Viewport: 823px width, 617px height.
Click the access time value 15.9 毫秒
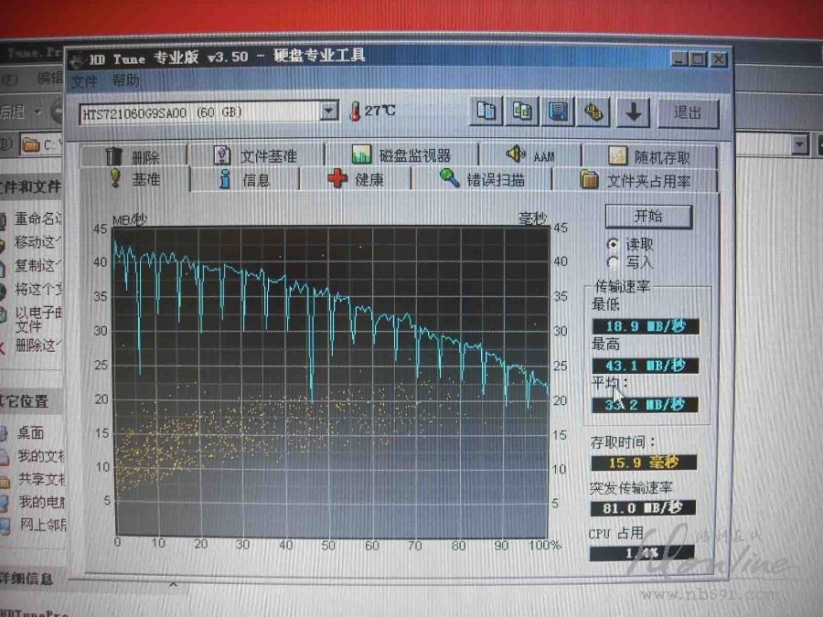click(644, 463)
